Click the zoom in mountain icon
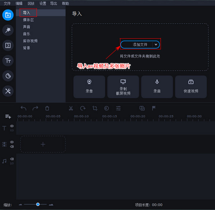 click(x=51, y=205)
